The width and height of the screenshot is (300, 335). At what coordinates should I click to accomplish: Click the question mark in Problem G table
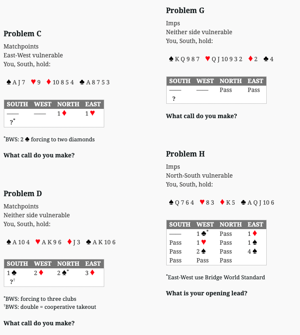(x=174, y=99)
